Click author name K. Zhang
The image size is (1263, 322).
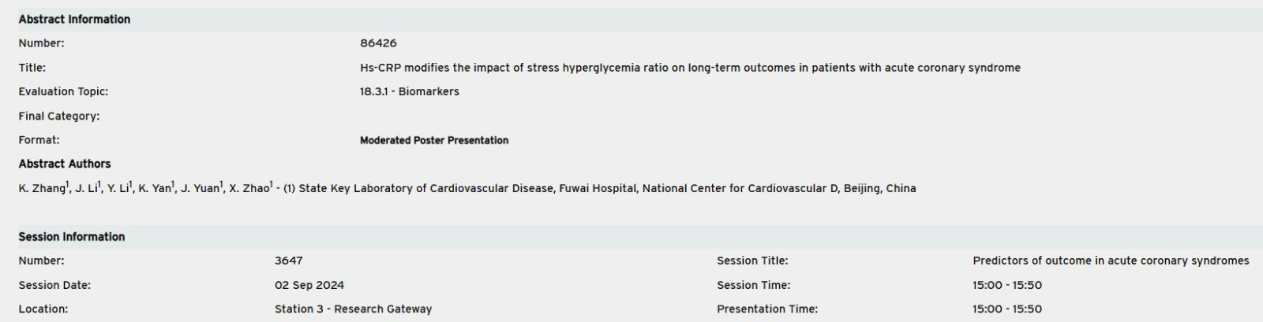43,189
